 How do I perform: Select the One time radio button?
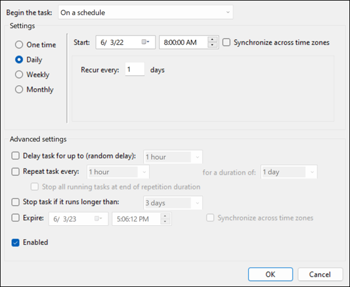[19, 44]
